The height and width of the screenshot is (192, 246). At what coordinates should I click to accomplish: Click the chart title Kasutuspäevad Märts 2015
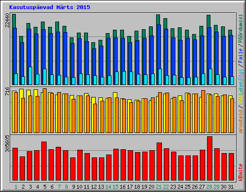coord(49,7)
